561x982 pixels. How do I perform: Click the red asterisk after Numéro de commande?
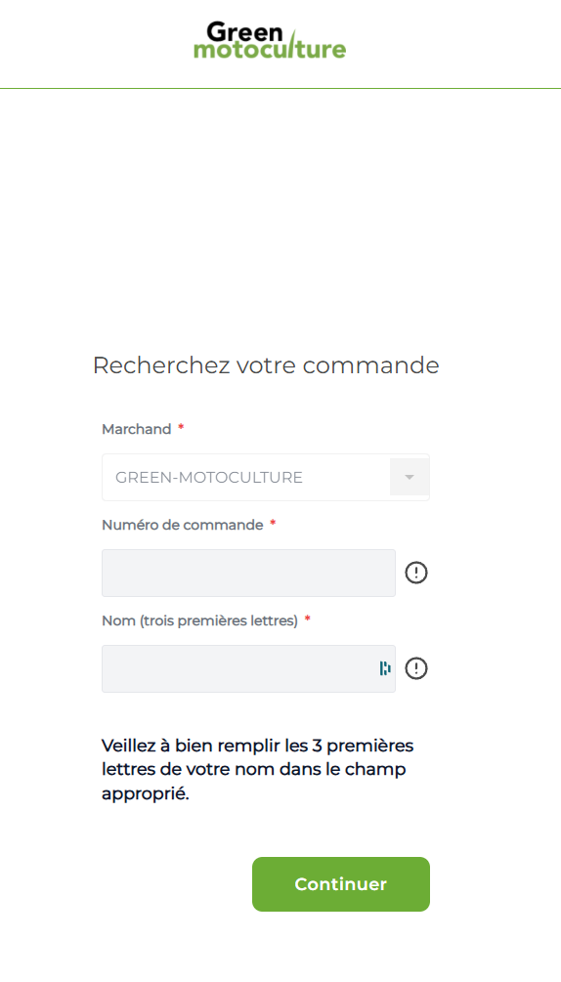(x=273, y=523)
